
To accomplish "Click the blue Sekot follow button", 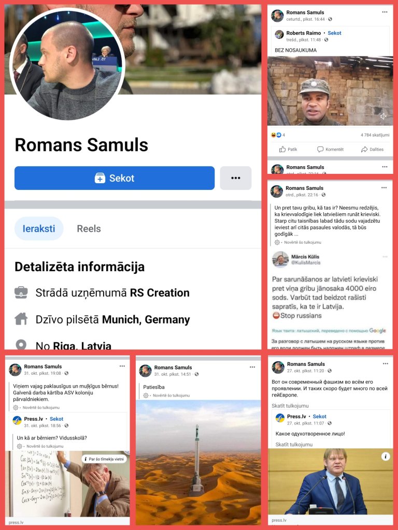I will pyautogui.click(x=115, y=178).
